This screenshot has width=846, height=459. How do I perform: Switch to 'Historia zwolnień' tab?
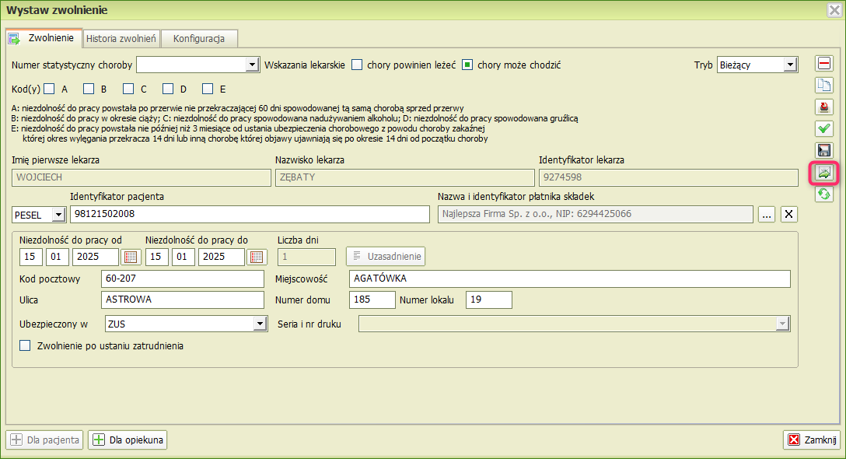(x=121, y=38)
